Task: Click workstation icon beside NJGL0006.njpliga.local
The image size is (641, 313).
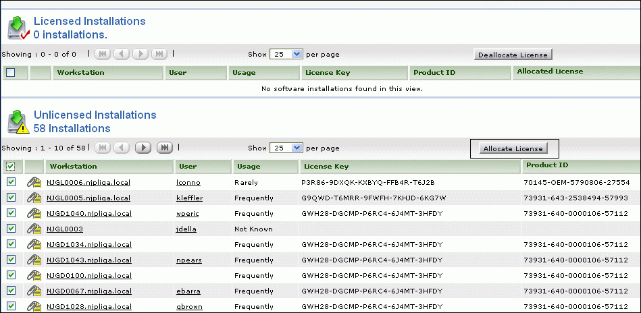Action: point(34,182)
